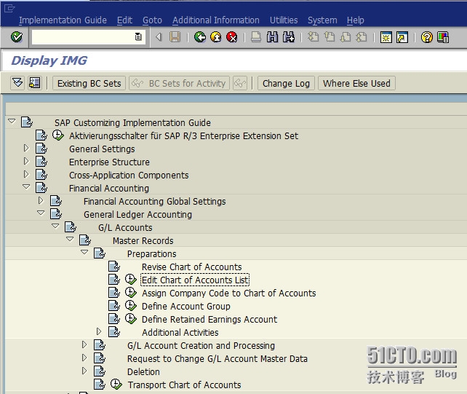Click the Find binoculars icon
The height and width of the screenshot is (394, 467).
(272, 37)
